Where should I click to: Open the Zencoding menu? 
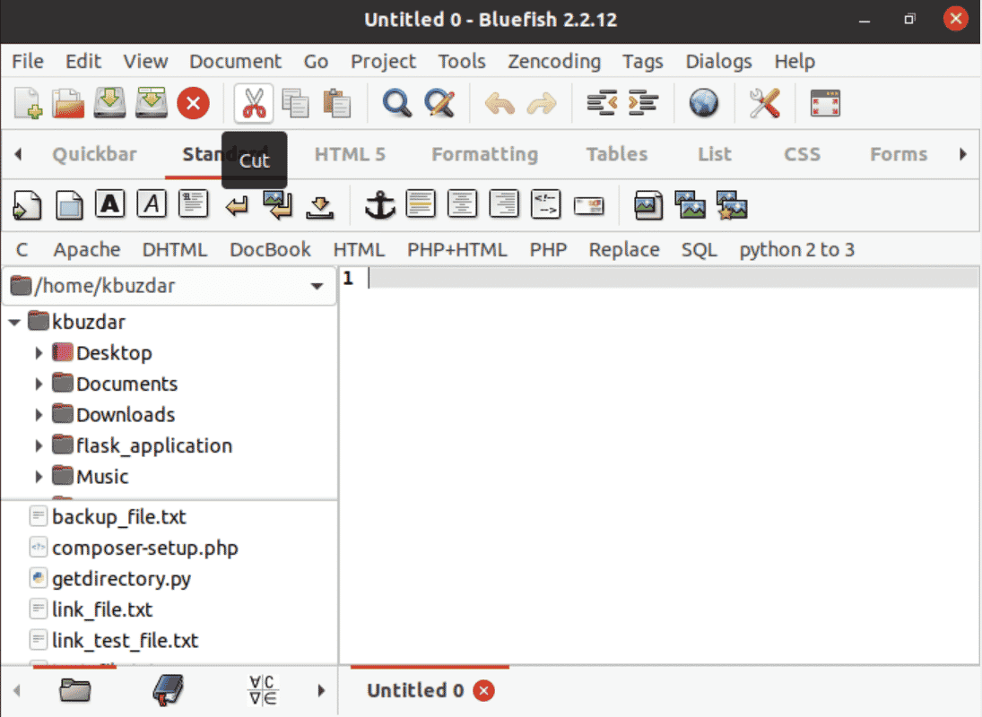click(x=554, y=61)
